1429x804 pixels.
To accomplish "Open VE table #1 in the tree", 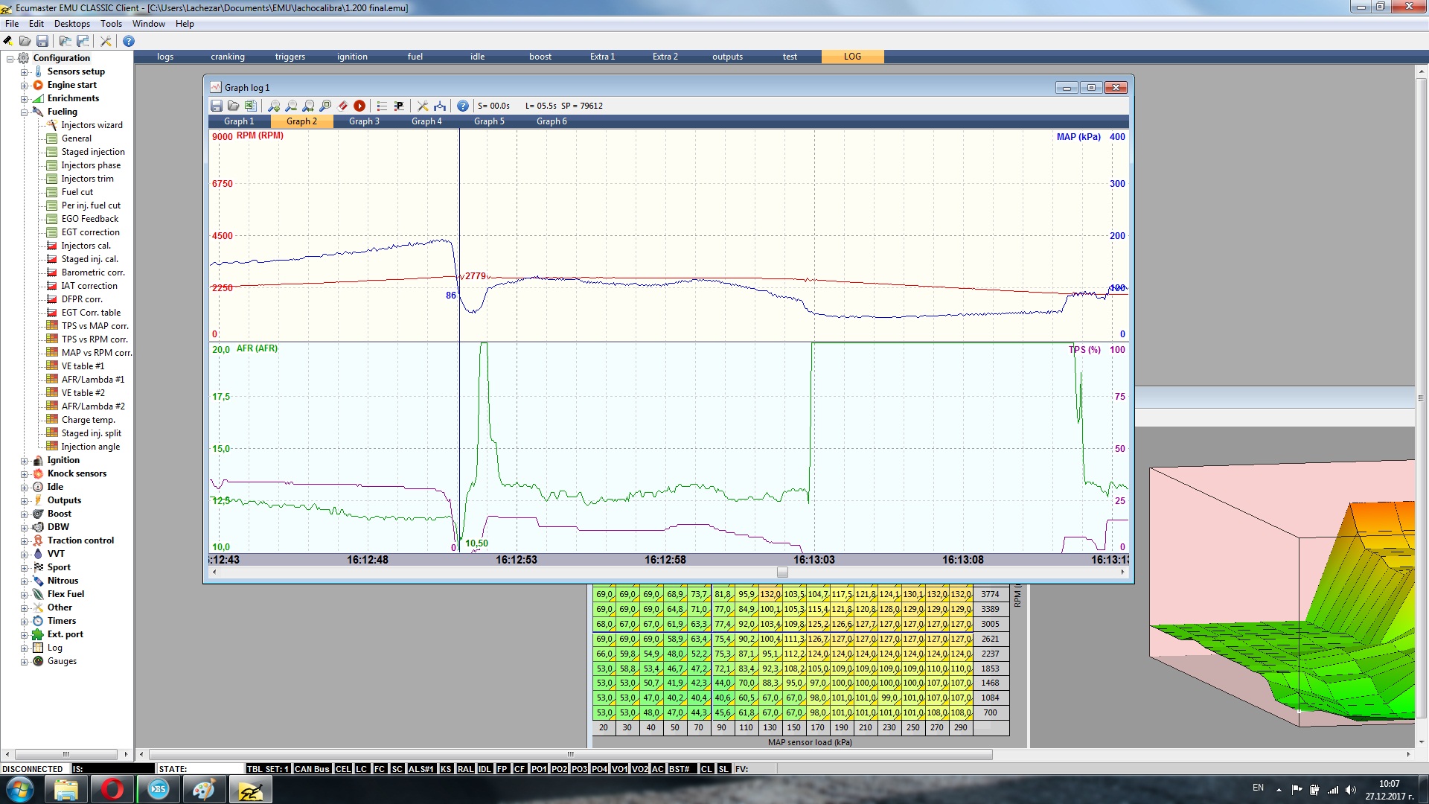I will 83,366.
